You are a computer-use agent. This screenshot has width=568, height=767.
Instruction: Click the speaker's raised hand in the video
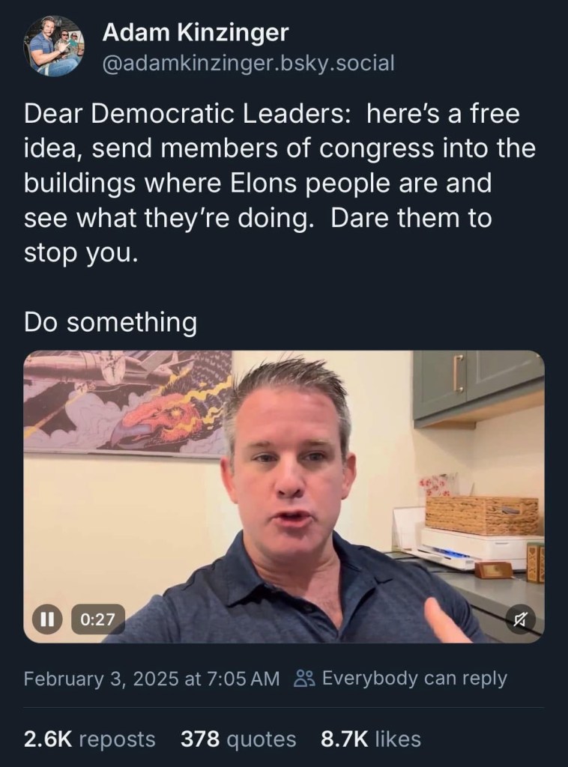[444, 618]
